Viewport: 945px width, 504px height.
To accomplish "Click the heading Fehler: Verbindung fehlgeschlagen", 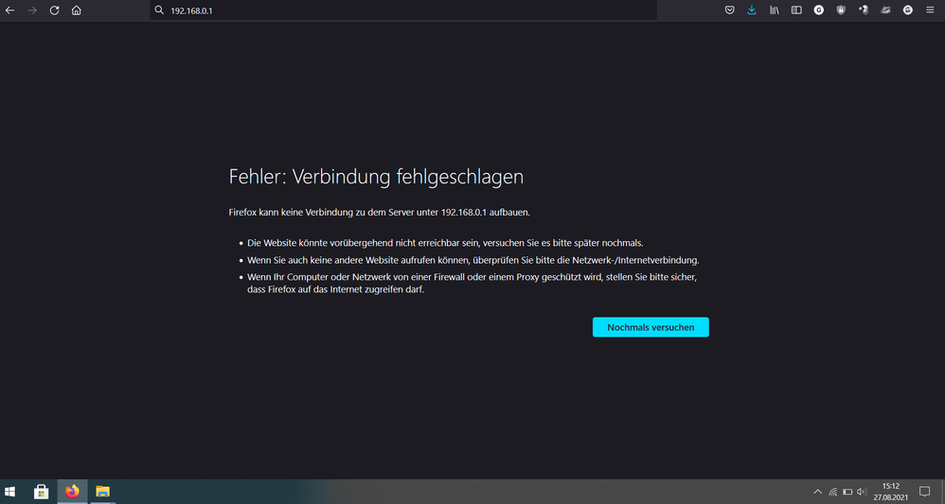I will point(376,177).
